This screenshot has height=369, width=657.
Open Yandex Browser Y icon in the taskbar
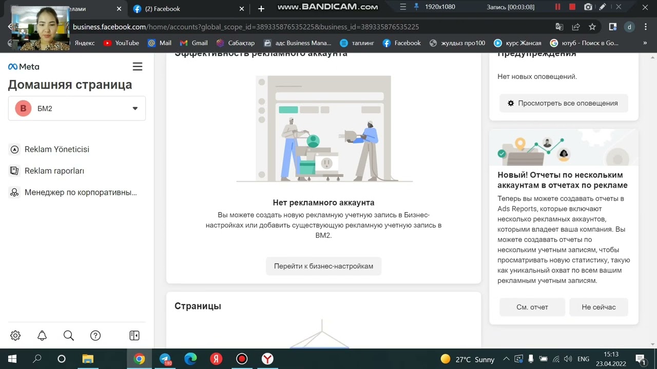pos(267,359)
